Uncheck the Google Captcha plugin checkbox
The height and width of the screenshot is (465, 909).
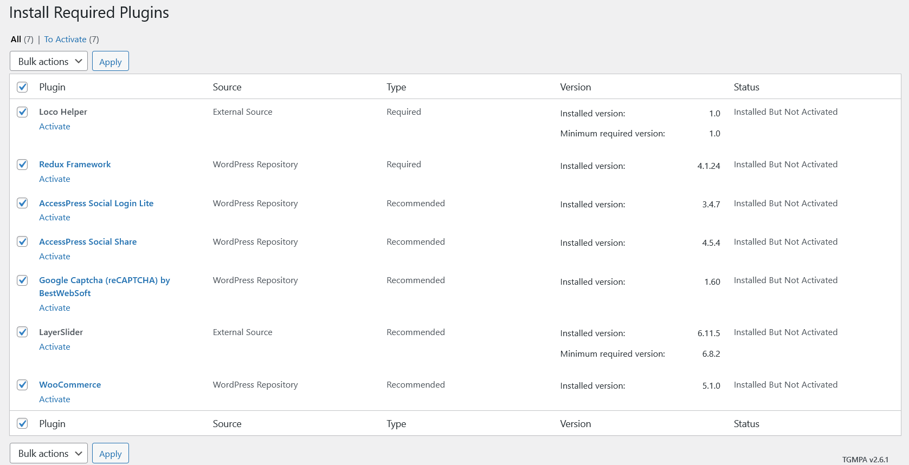pos(22,280)
